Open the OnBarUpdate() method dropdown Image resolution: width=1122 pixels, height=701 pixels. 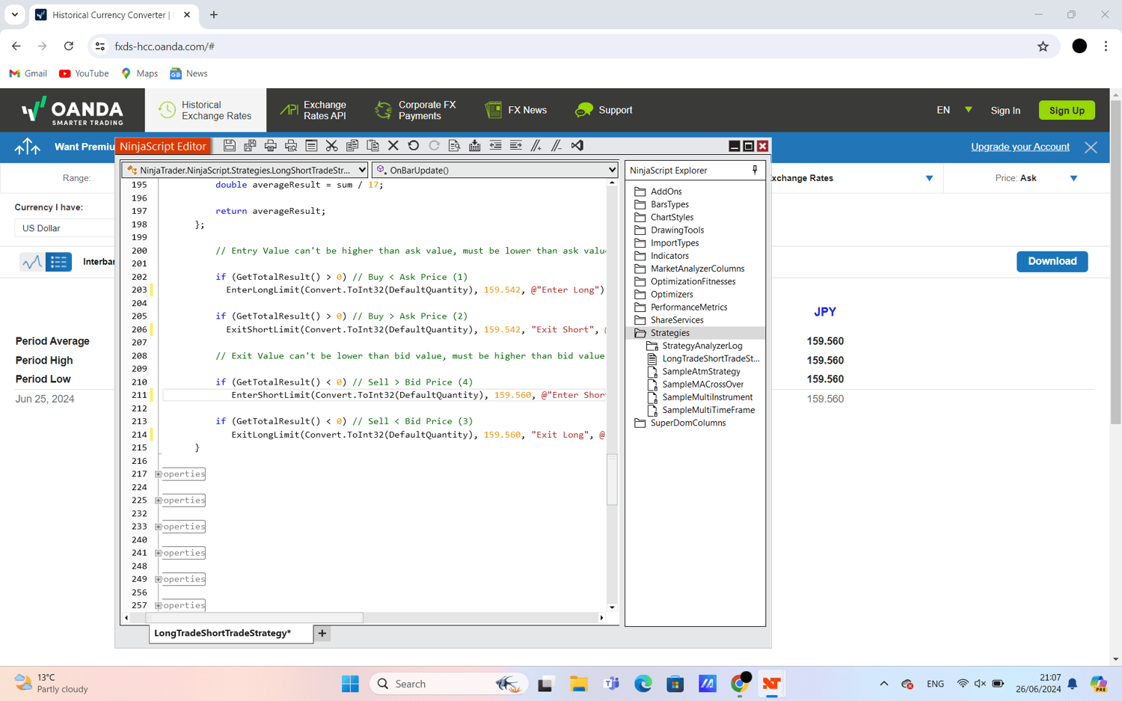pyautogui.click(x=495, y=171)
